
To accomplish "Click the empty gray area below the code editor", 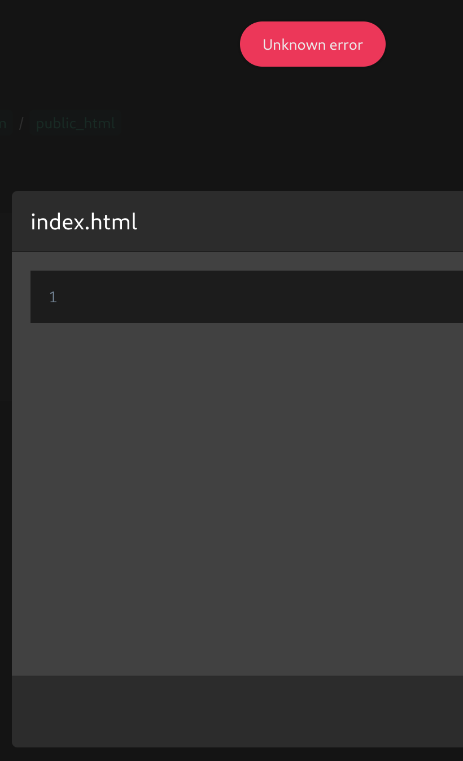I will [237, 497].
